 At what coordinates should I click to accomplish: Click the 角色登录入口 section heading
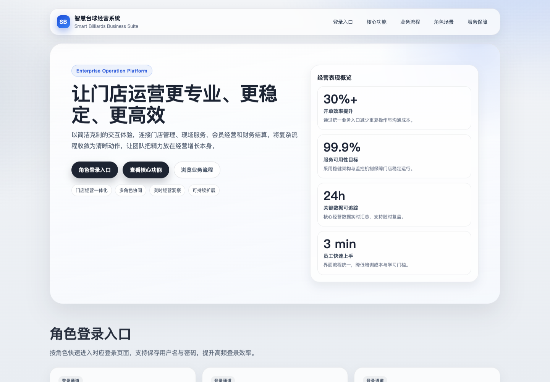click(91, 334)
